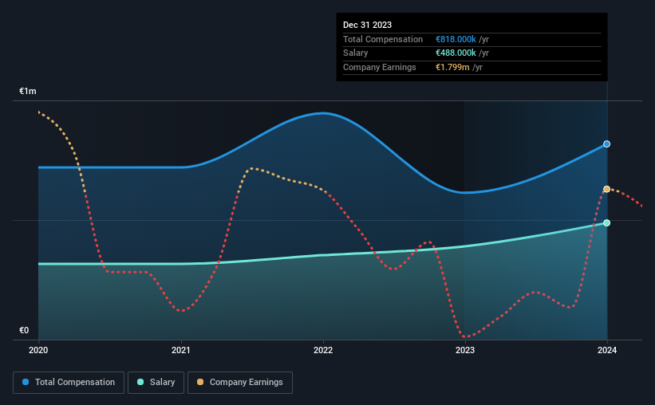The image size is (655, 405).
Task: Click the Company Earnings label in tooltip
Action: click(379, 67)
